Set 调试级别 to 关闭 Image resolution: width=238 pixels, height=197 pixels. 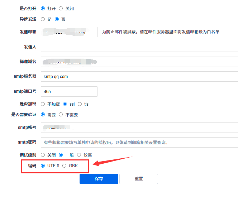(x=43, y=155)
